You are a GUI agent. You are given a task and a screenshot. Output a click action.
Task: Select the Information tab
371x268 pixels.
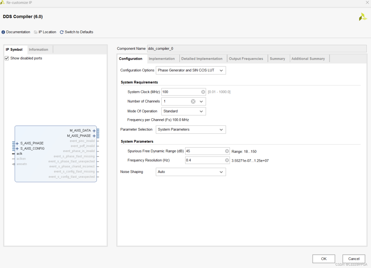tap(38, 50)
